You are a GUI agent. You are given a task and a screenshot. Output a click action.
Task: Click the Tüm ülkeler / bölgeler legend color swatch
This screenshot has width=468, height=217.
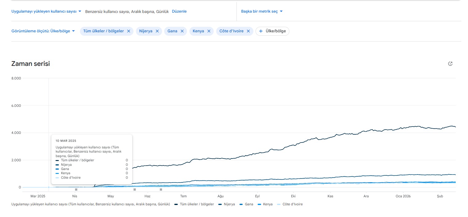(x=176, y=204)
